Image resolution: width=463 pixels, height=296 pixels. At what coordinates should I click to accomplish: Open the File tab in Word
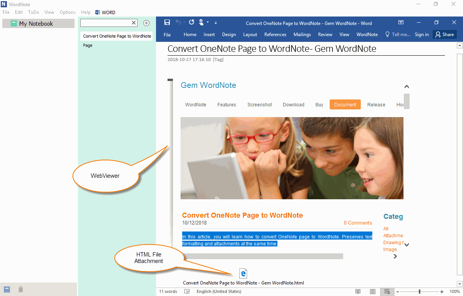167,35
